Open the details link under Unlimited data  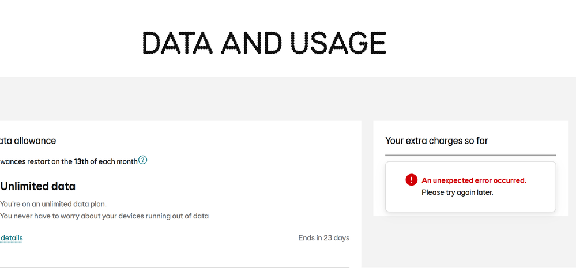12,238
